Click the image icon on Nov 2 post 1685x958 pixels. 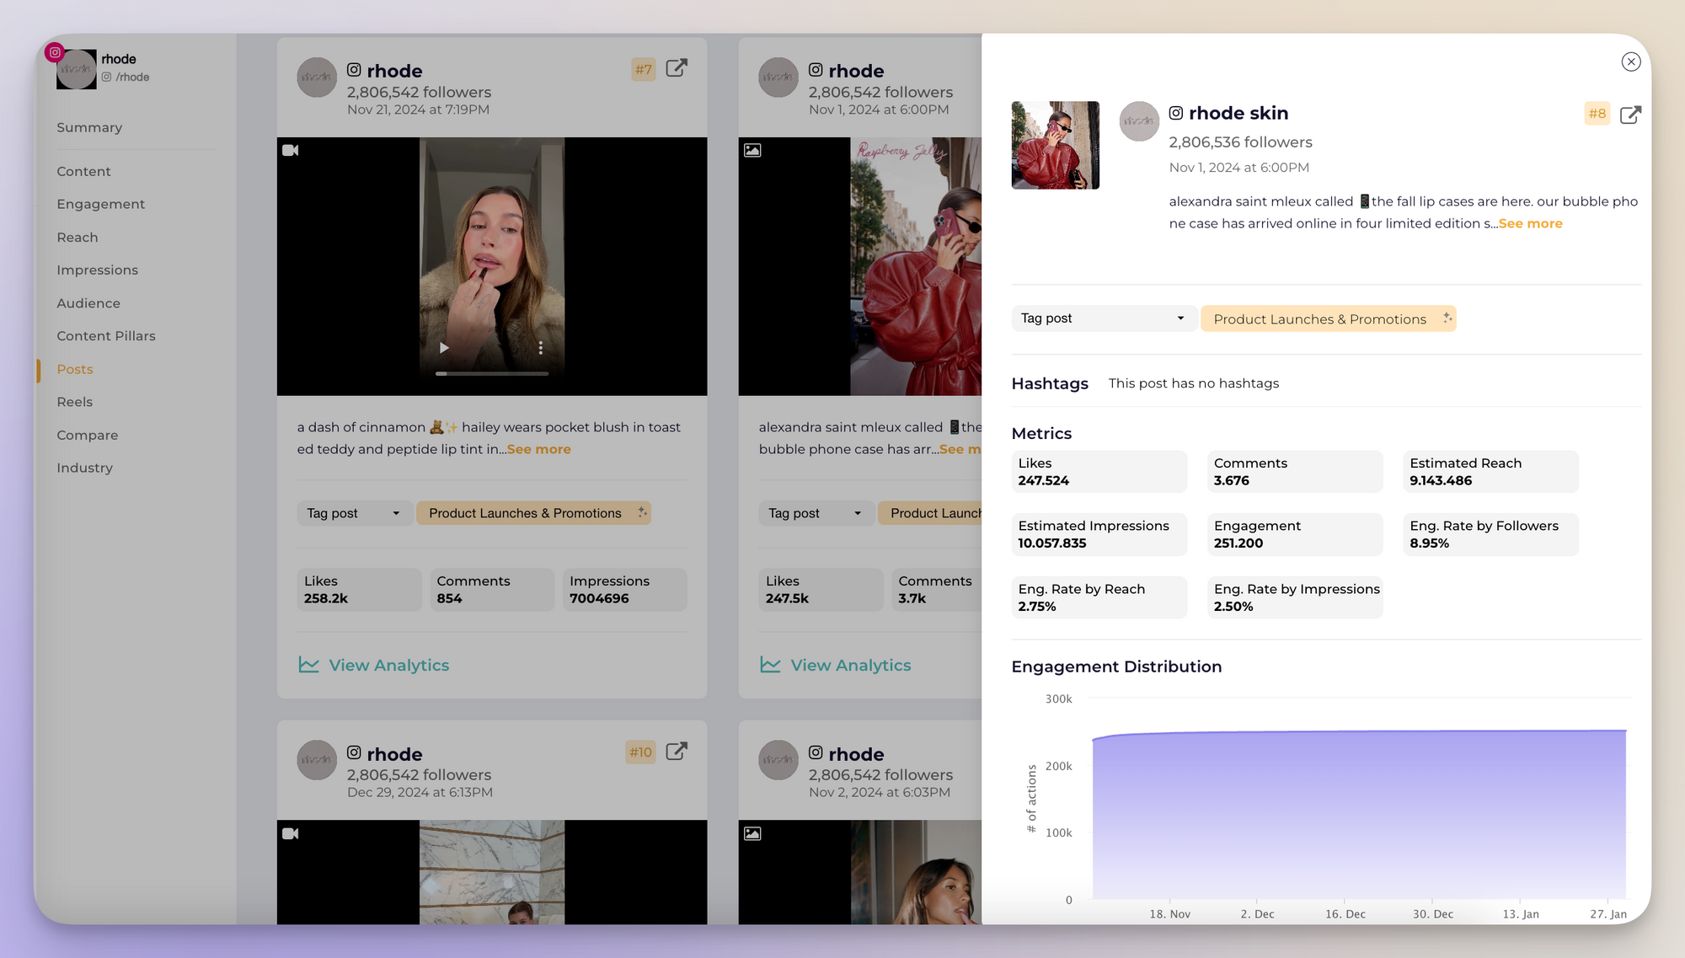(x=752, y=833)
